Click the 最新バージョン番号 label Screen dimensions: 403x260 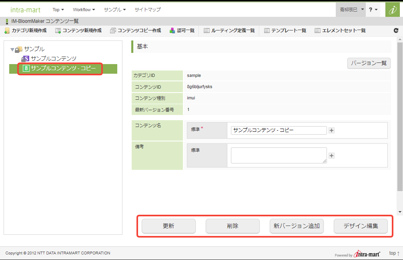[x=154, y=110]
